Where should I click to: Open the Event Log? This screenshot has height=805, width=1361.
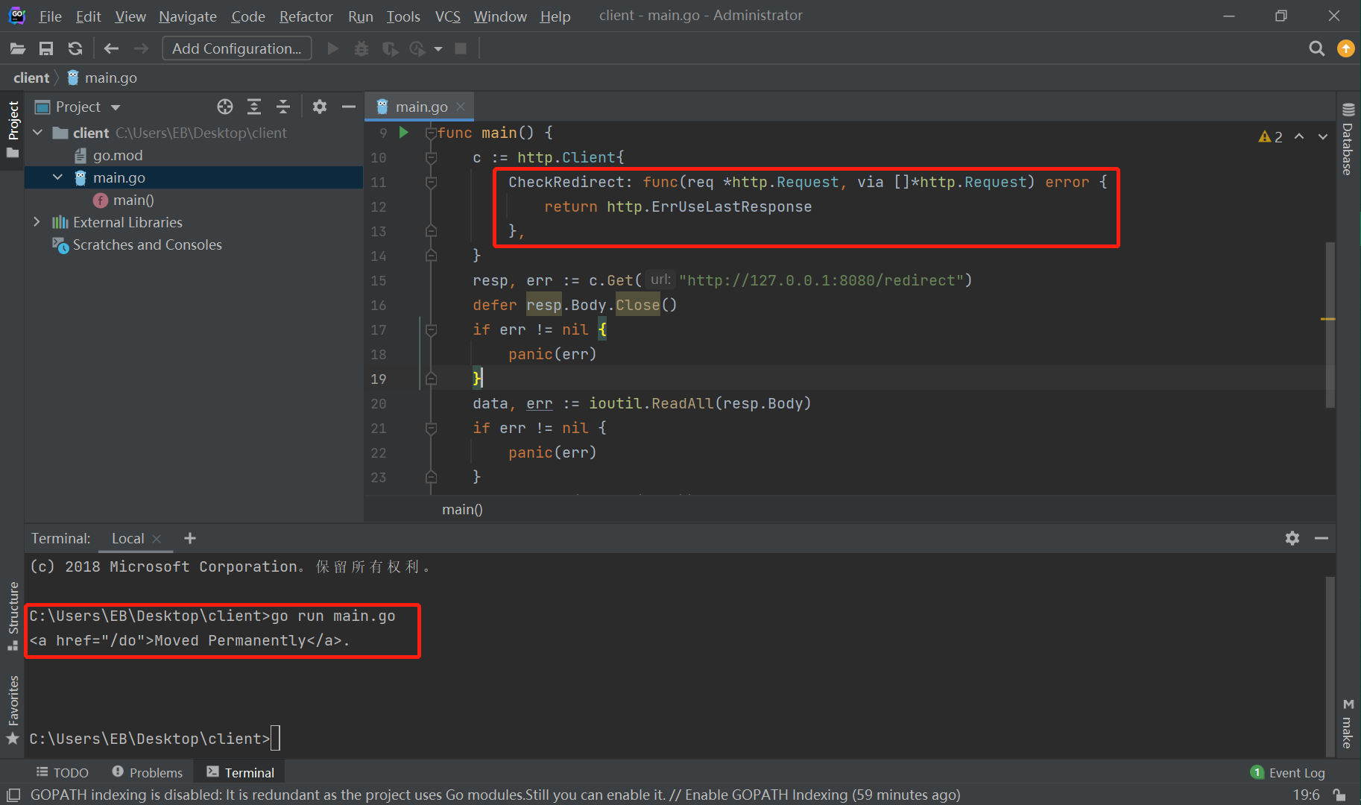pyautogui.click(x=1288, y=772)
